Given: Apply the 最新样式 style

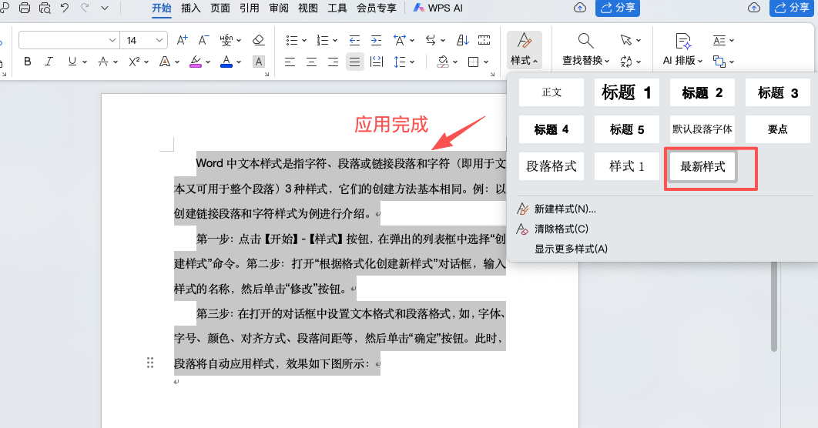Looking at the screenshot, I should (x=702, y=167).
